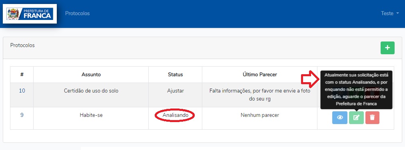This screenshot has width=405, height=150.
Task: Click the Protocolos card header title
Action: (22, 45)
